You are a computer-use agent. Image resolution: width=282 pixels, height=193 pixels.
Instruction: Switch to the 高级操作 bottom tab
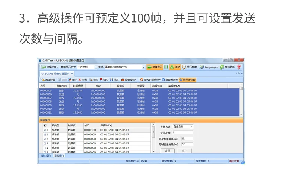pyautogui.click(x=59, y=156)
